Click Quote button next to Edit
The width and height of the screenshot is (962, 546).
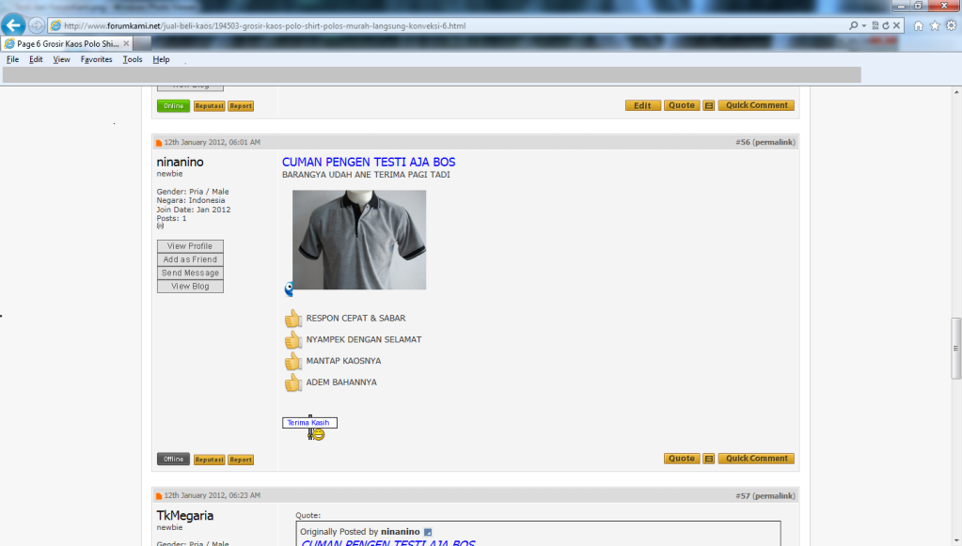[682, 105]
